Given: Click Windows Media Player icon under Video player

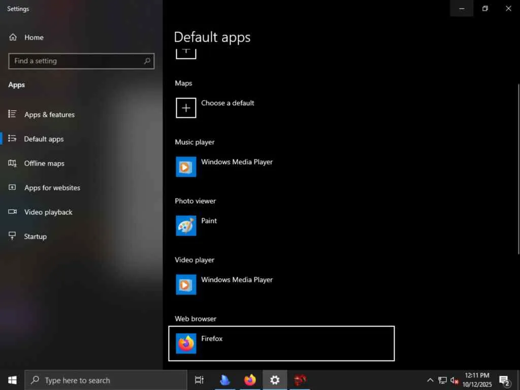Looking at the screenshot, I should pos(186,284).
